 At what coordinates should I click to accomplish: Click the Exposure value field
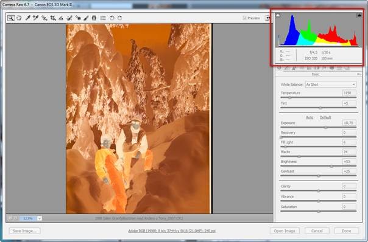click(349, 123)
